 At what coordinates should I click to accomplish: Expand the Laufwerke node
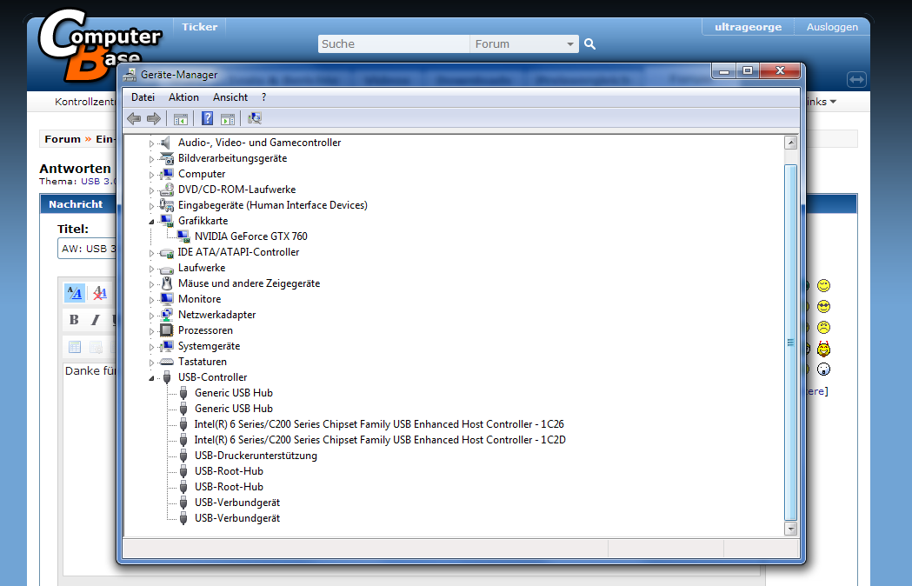pos(152,269)
